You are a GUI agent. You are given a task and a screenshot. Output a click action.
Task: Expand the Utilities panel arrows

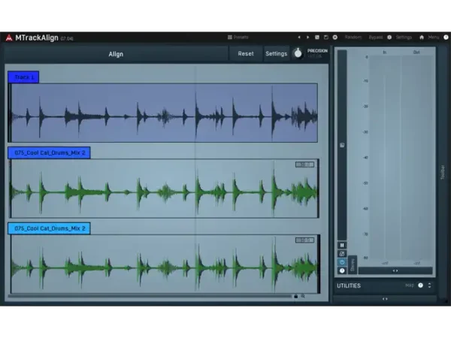[429, 285]
